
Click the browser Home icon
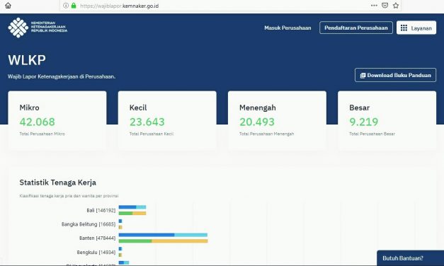coord(8,6)
